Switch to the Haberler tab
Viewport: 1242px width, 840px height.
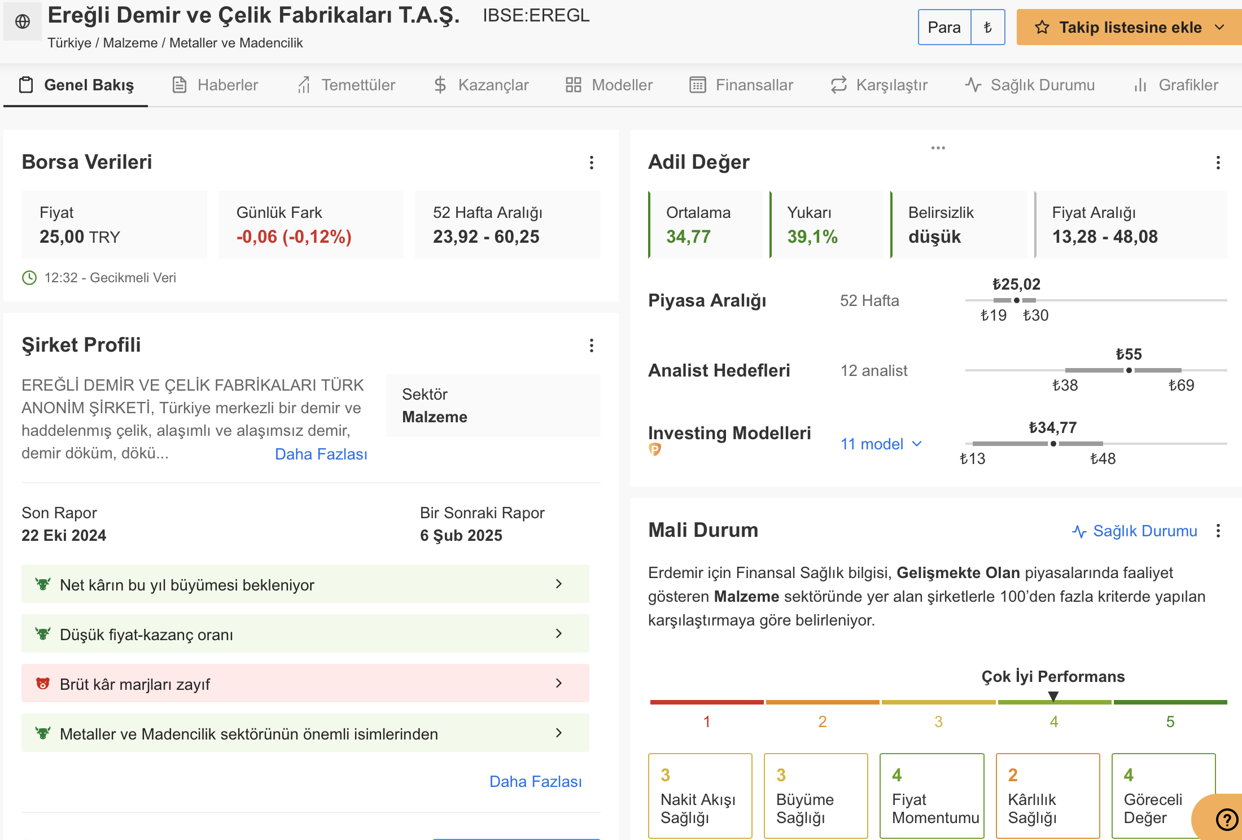[215, 85]
